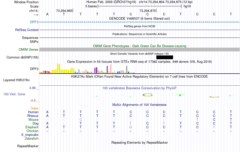Click the 73,294,870 position marker
This screenshot has width=240, height=152.
click(x=148, y=11)
